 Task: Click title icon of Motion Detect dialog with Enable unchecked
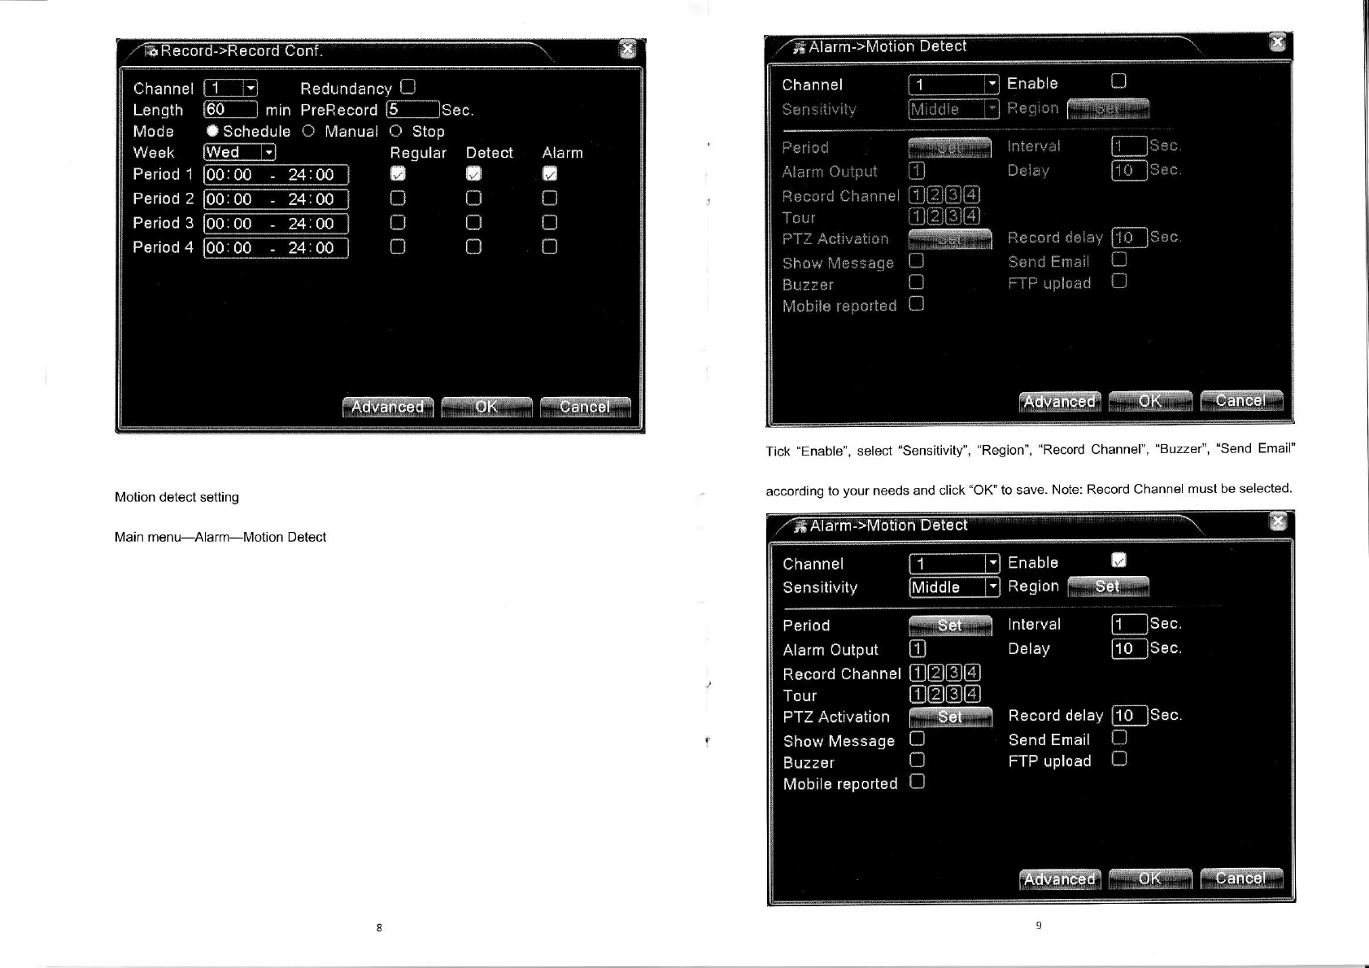coord(799,47)
